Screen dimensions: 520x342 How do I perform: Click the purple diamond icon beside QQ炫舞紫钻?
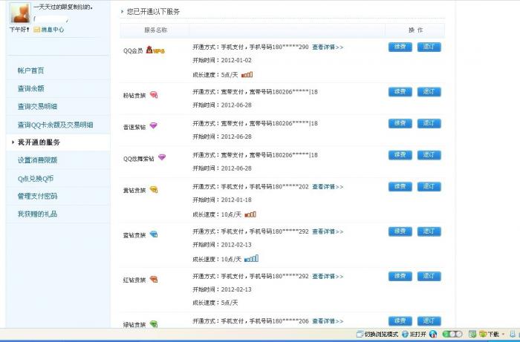coord(162,157)
